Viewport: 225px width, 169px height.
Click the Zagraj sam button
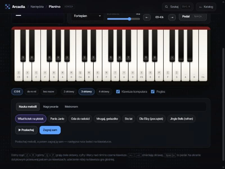[x=50, y=130]
